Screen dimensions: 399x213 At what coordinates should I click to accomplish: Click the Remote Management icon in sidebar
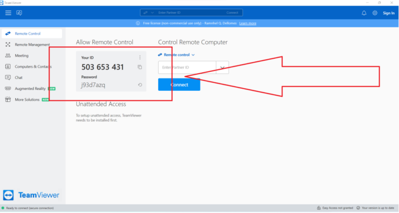[x=8, y=45]
